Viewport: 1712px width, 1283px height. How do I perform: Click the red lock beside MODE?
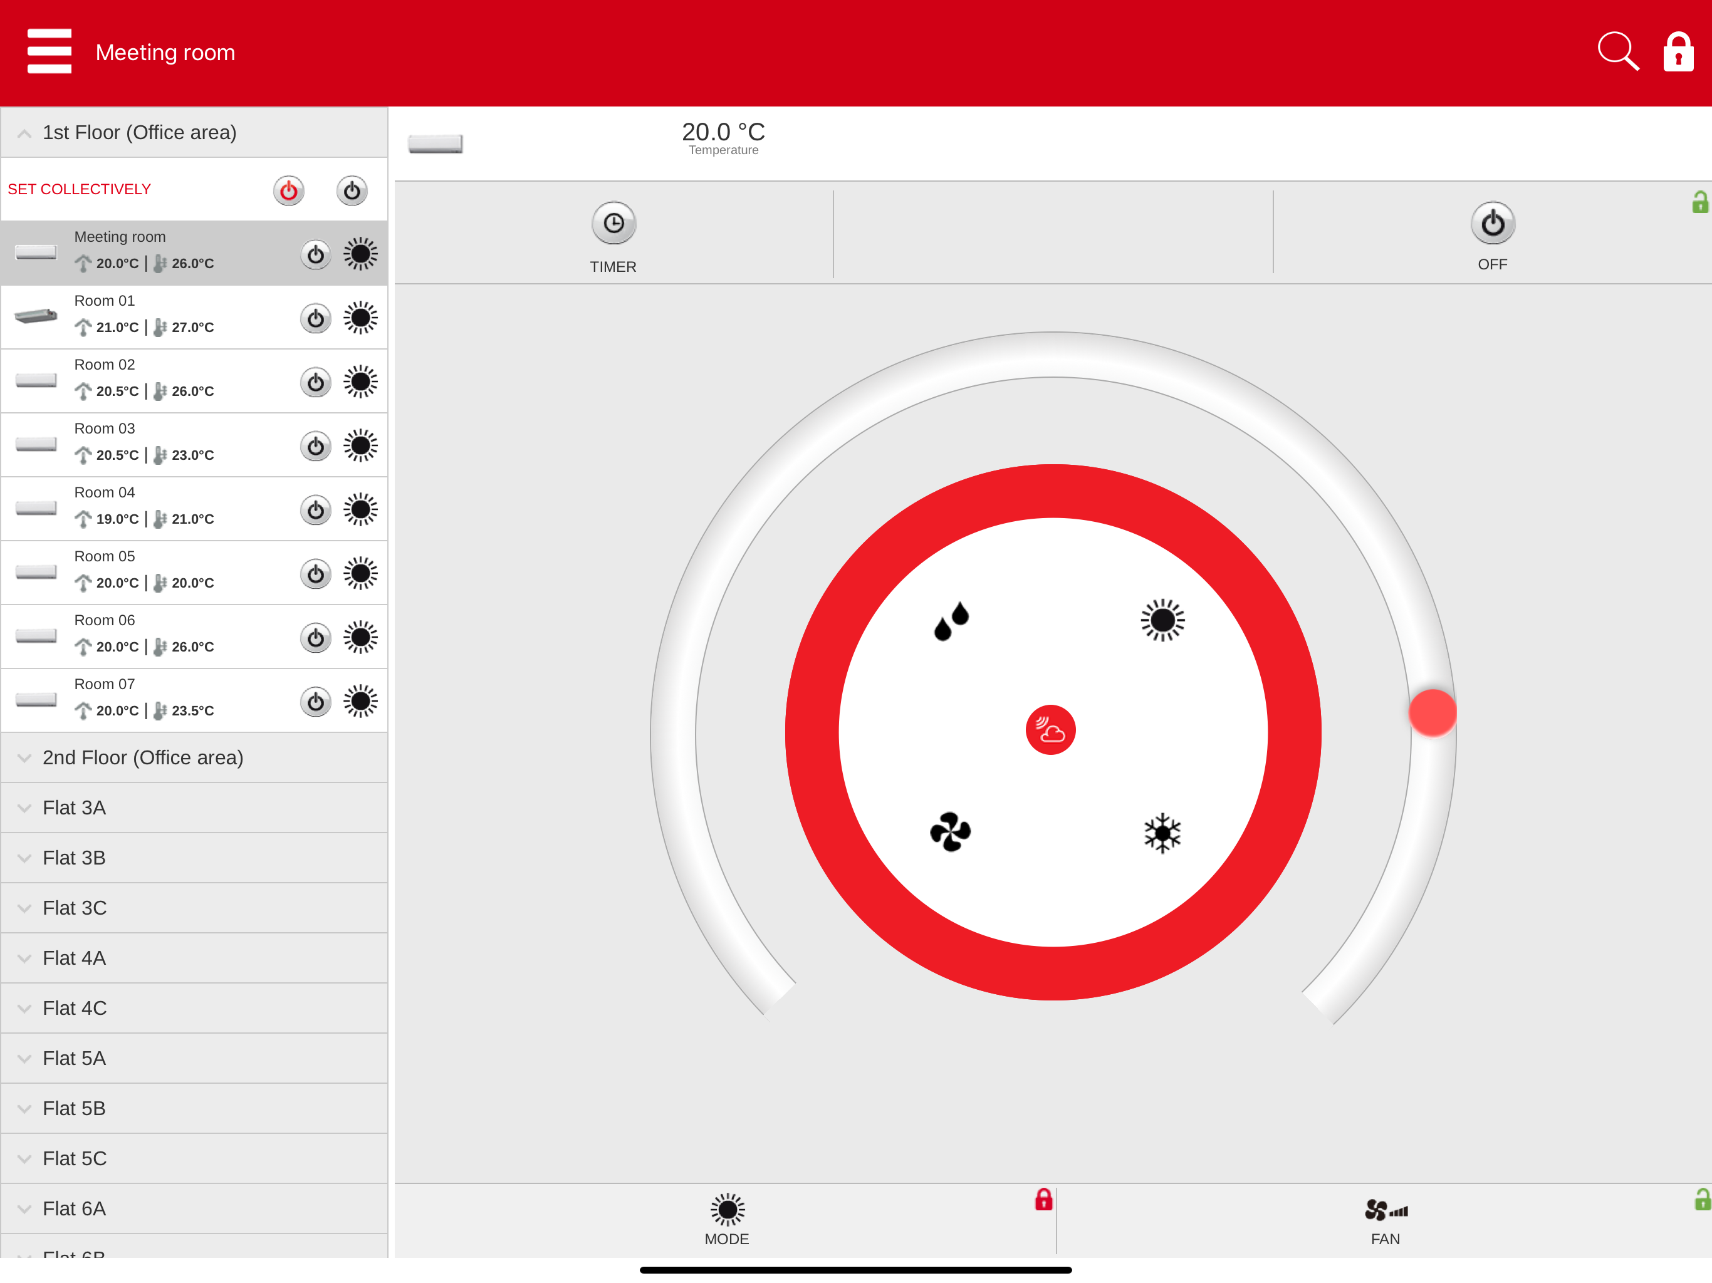(1043, 1200)
